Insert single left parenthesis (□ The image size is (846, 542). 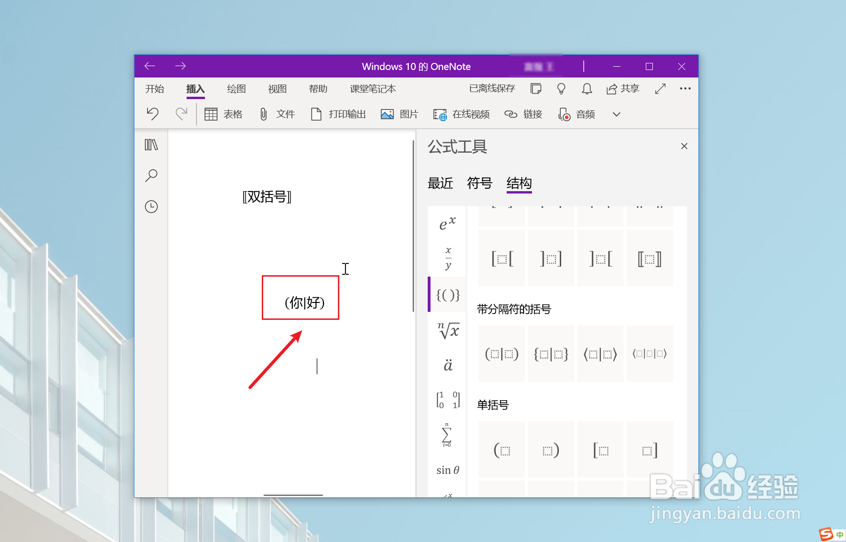click(502, 449)
